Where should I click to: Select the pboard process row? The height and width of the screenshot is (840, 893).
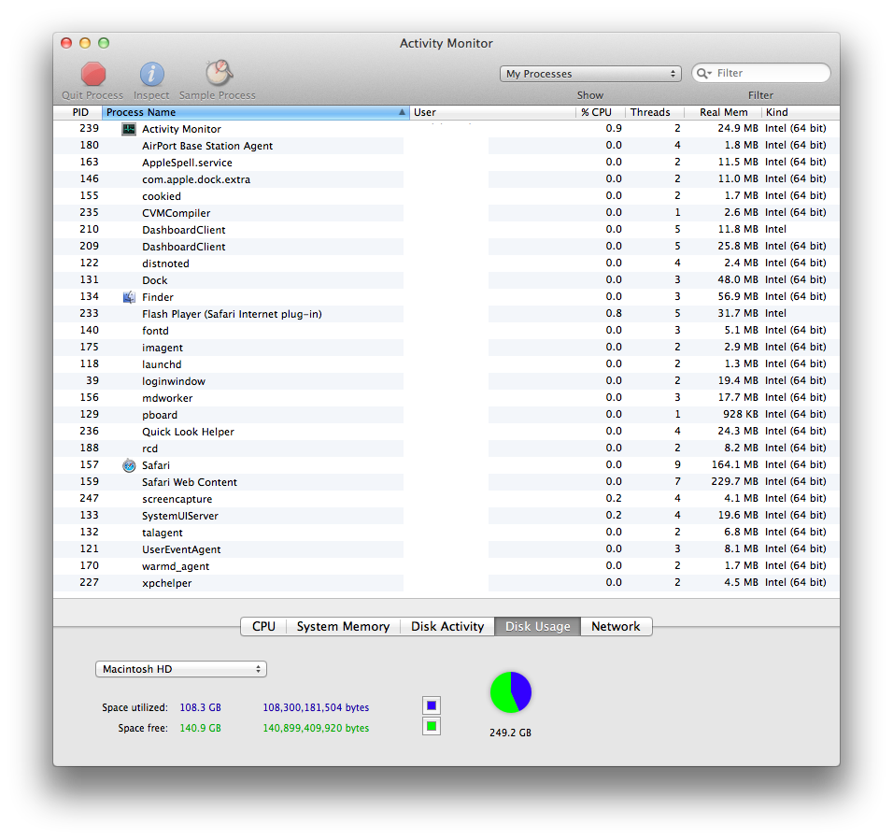[446, 415]
